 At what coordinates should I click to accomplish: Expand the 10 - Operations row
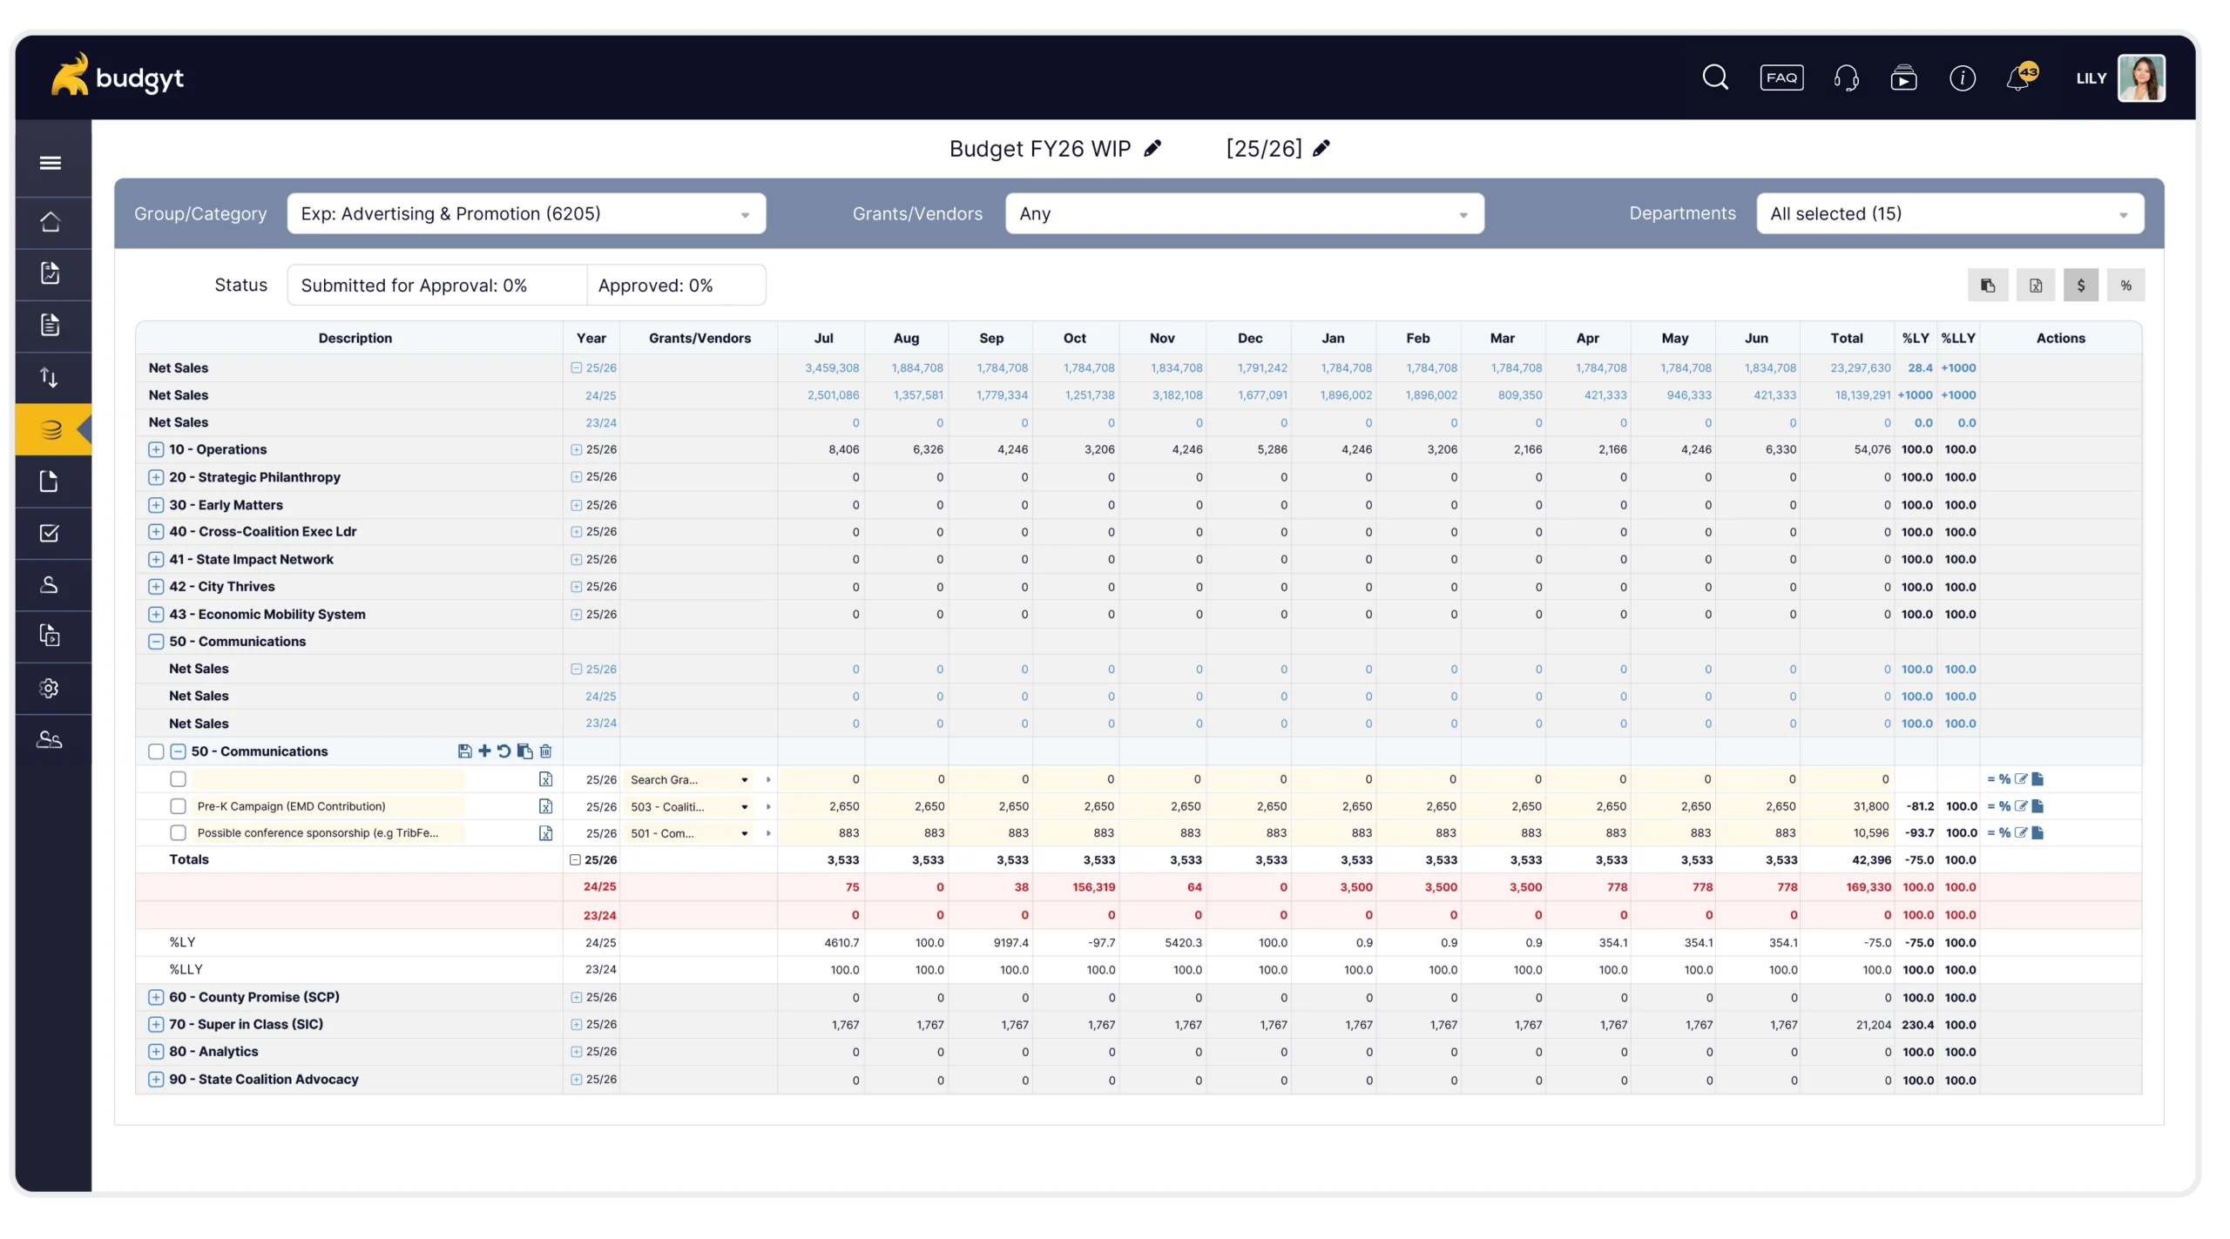click(x=156, y=450)
